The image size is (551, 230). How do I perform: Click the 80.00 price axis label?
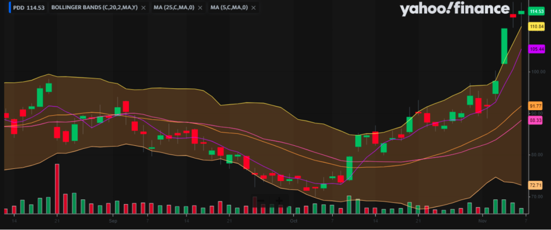pos(537,155)
